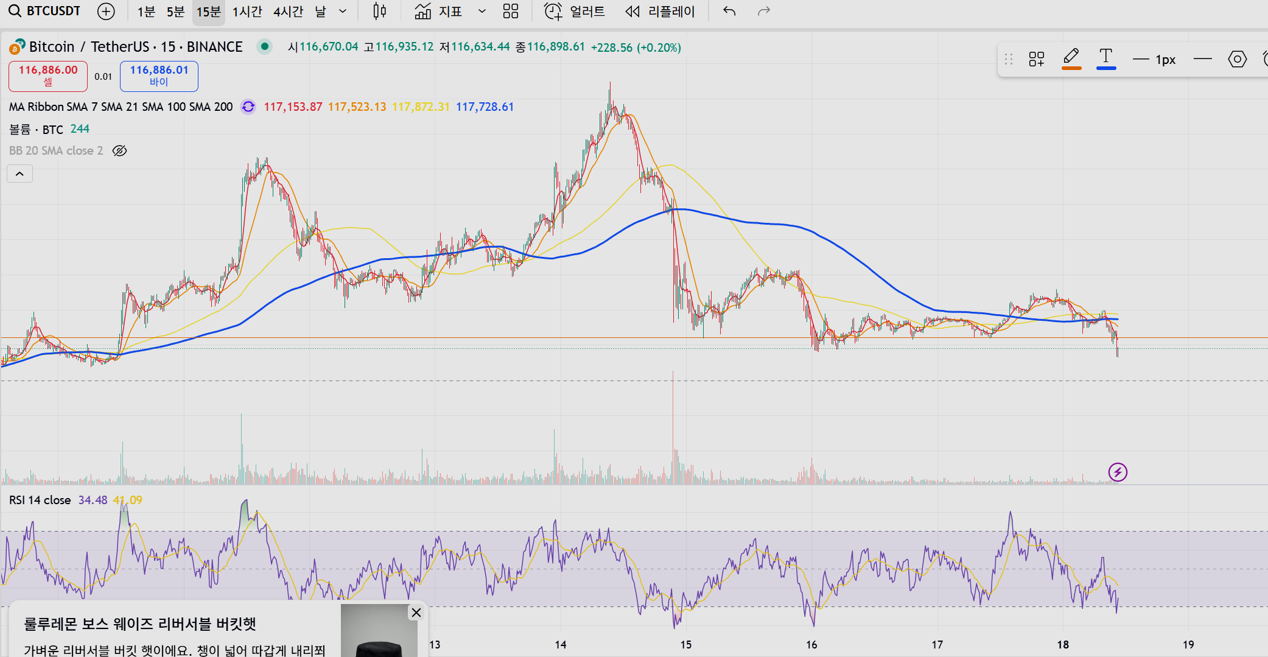
Task: Click the ad product thumbnail image
Action: coord(379,631)
